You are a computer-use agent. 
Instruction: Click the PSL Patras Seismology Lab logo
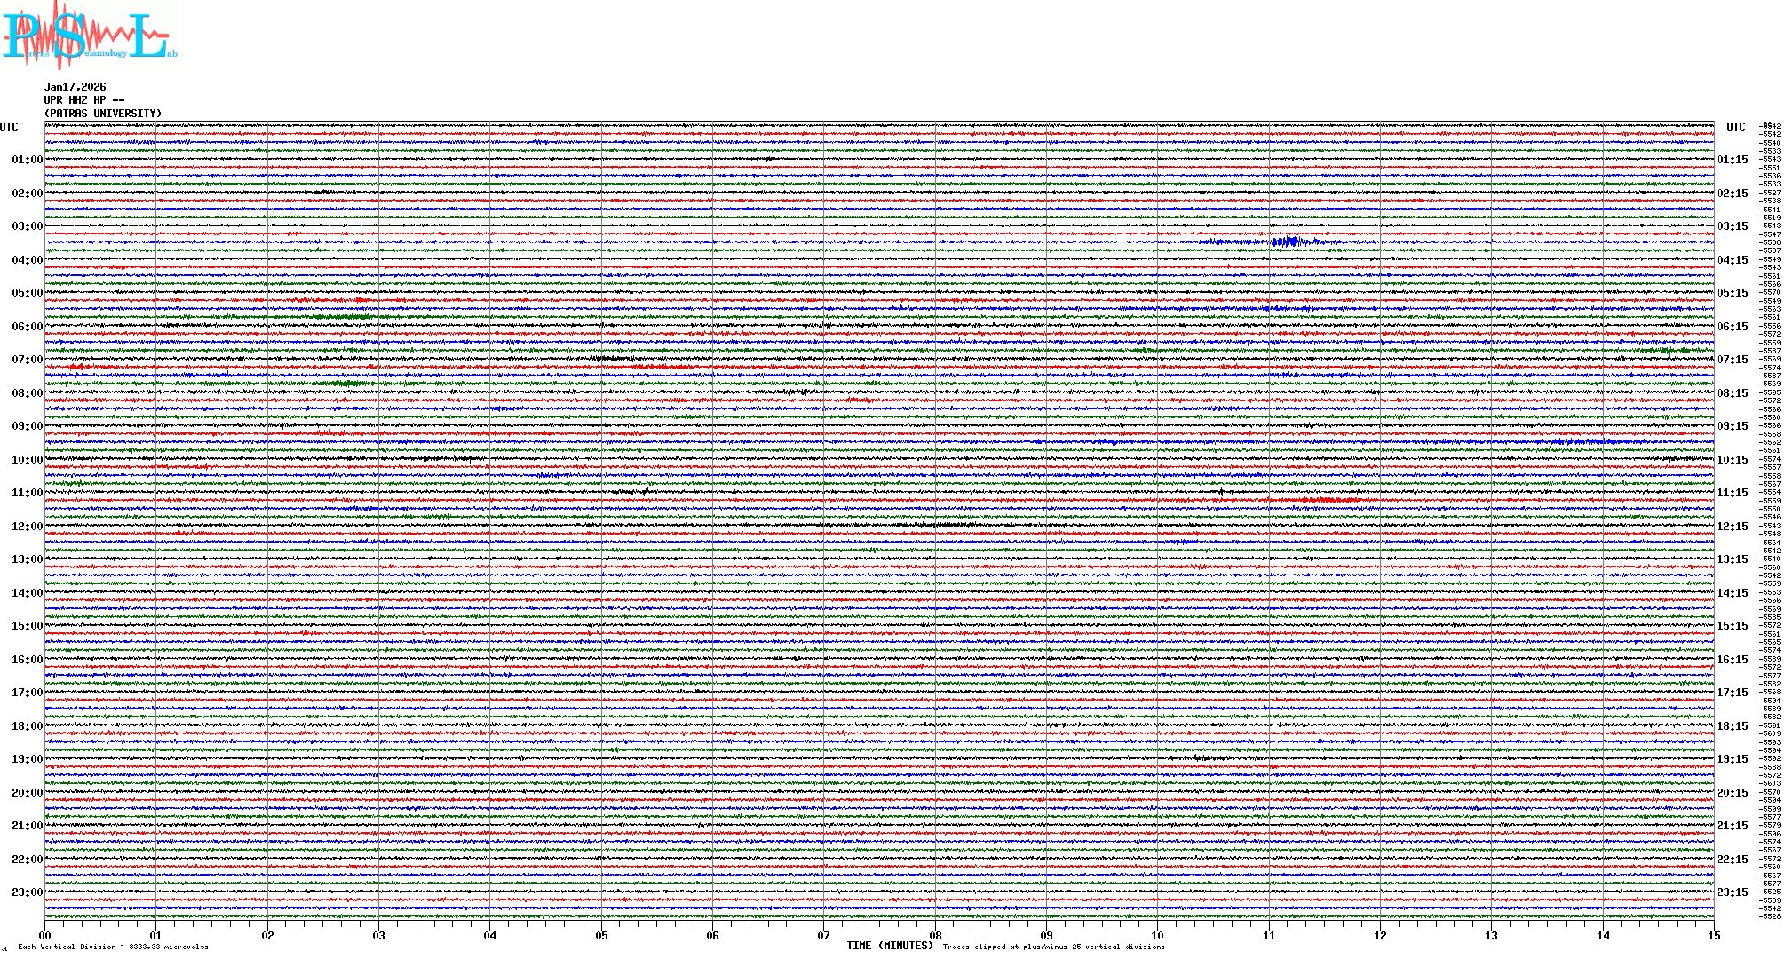87,36
